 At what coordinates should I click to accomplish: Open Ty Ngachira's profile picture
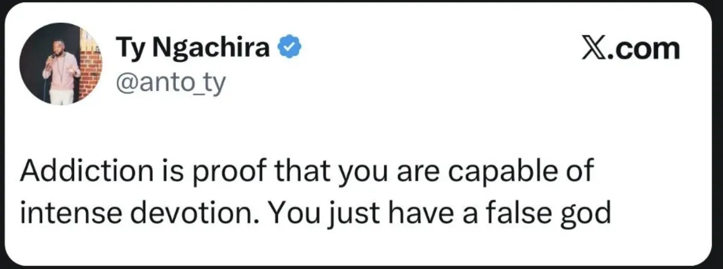click(x=58, y=65)
